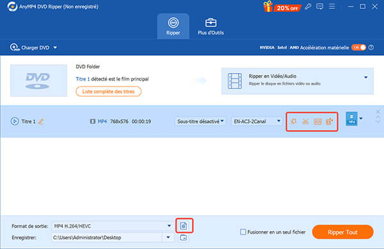Screen dimensions: 384x249
Task: Click the Ripper Tout button
Action: point(342,232)
